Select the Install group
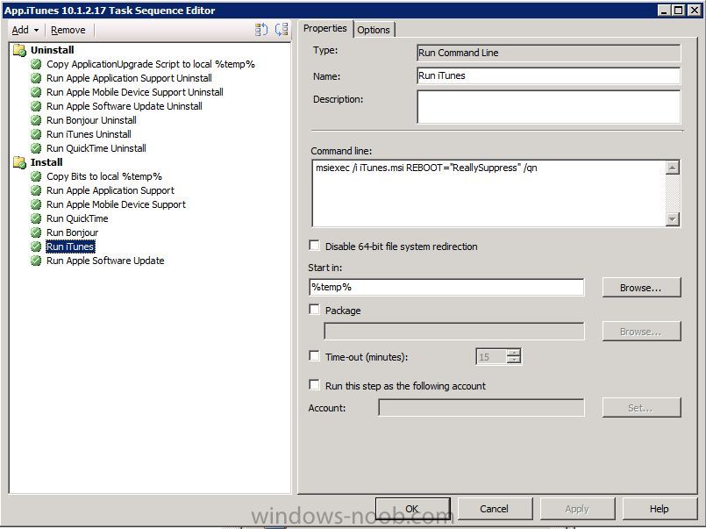The image size is (706, 529). coord(46,162)
